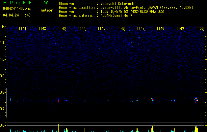The width and height of the screenshot is (207, 132).
Task: Click the A504HB(yagi 4el) antenna text
Action: point(116,16)
